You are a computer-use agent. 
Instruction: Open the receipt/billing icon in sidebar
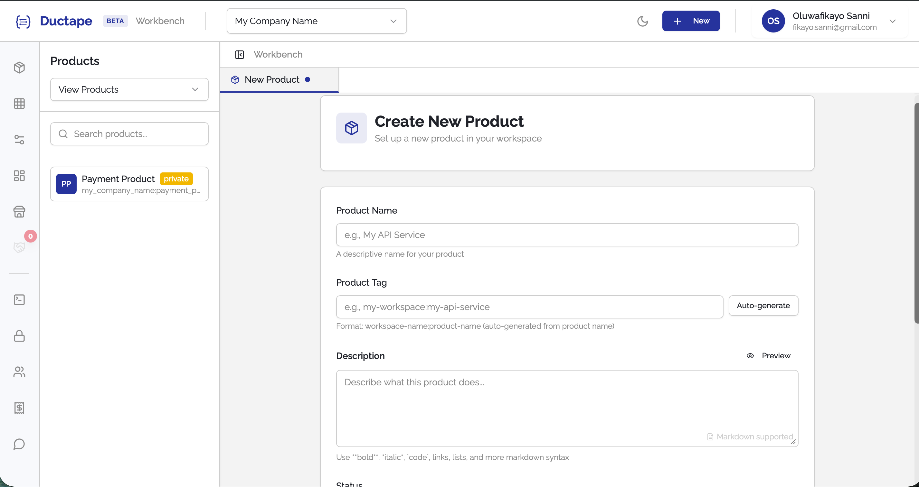click(19, 408)
